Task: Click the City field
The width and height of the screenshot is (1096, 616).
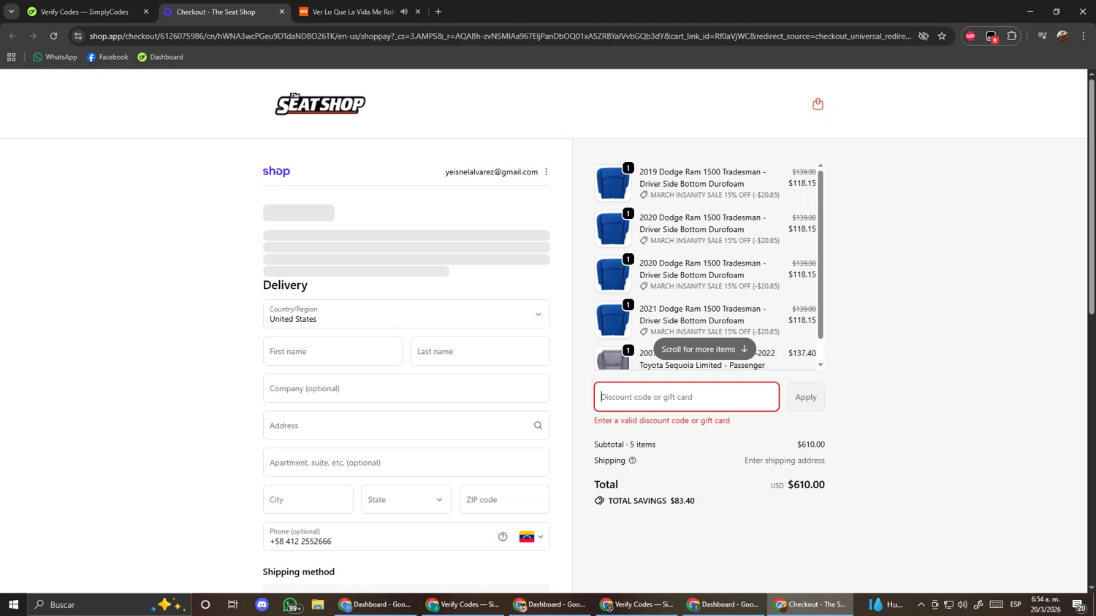Action: [x=308, y=499]
